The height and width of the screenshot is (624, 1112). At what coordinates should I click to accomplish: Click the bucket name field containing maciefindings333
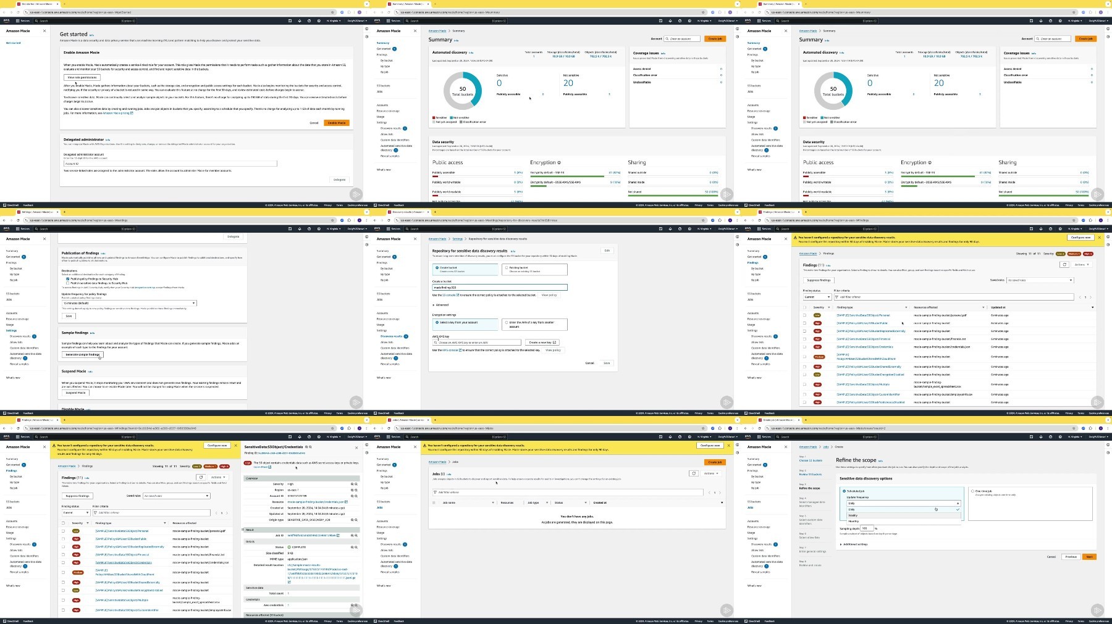499,288
